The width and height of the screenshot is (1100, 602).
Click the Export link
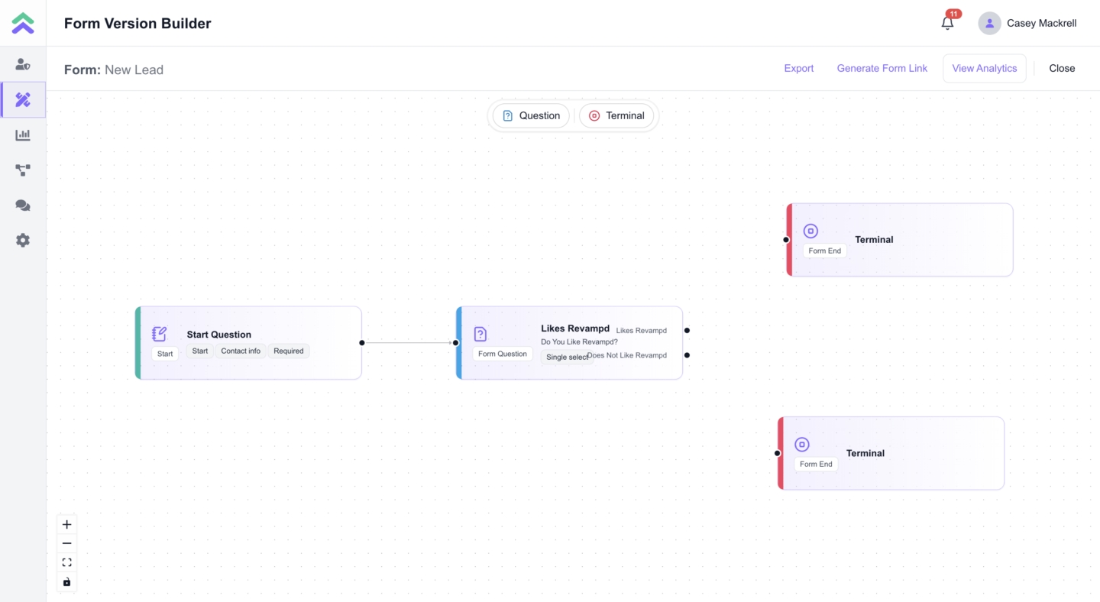pos(798,69)
